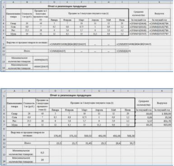Select 'Апрель' header in the formula sheet
Screen dimensions: 174x166
(x=95, y=20)
